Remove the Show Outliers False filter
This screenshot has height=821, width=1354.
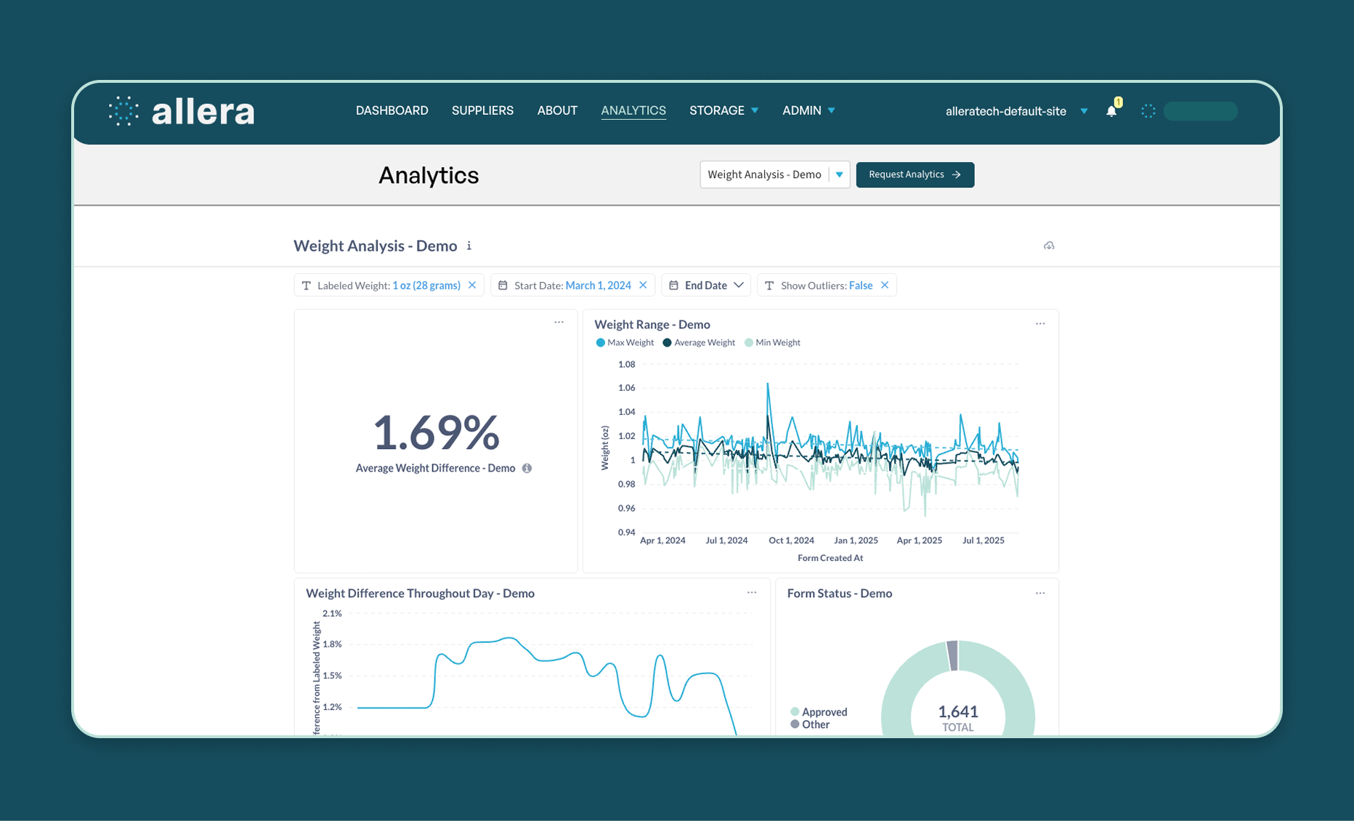click(x=885, y=285)
